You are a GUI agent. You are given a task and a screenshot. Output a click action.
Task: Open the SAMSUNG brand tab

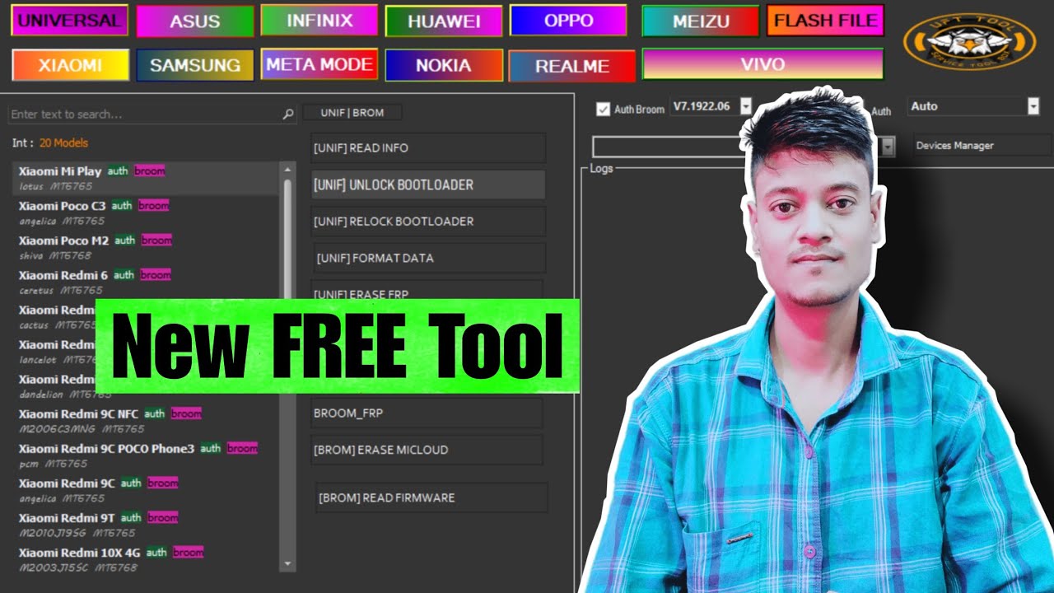tap(195, 65)
